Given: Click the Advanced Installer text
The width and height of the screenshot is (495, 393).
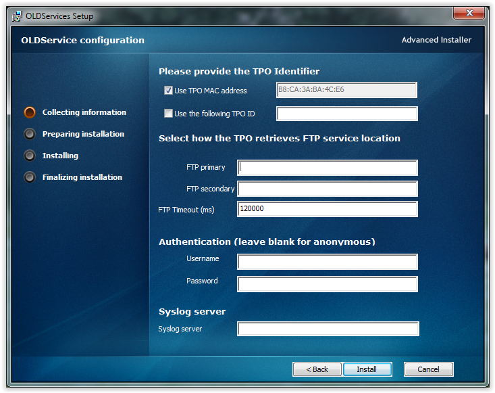Looking at the screenshot, I should pyautogui.click(x=436, y=40).
